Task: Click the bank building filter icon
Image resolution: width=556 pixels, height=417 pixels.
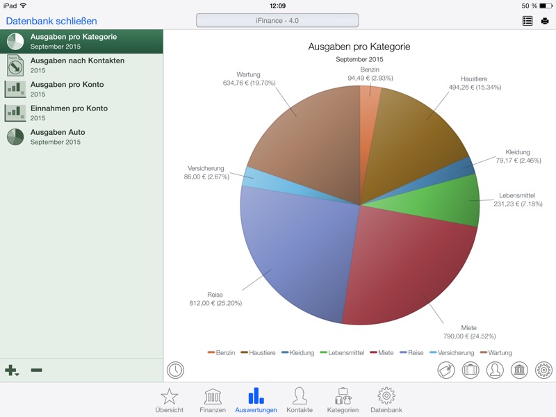Action: (519, 370)
